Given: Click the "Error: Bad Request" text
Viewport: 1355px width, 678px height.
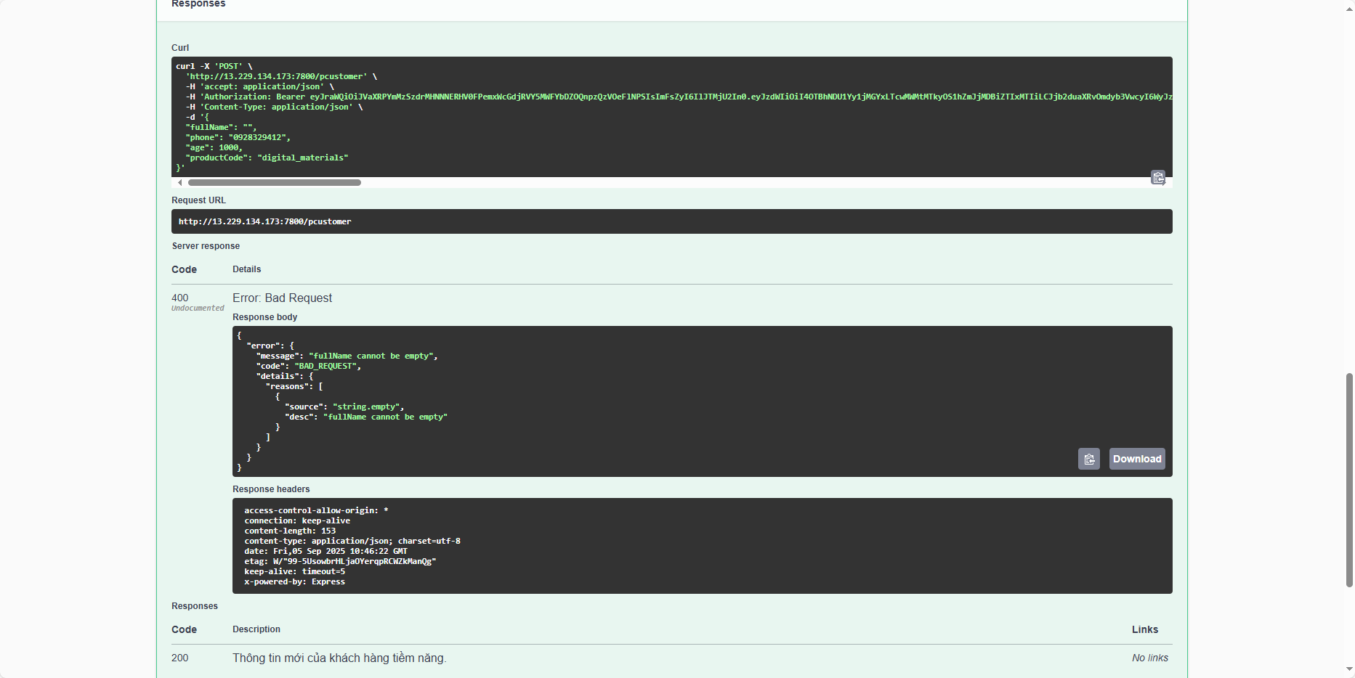Looking at the screenshot, I should (x=282, y=298).
